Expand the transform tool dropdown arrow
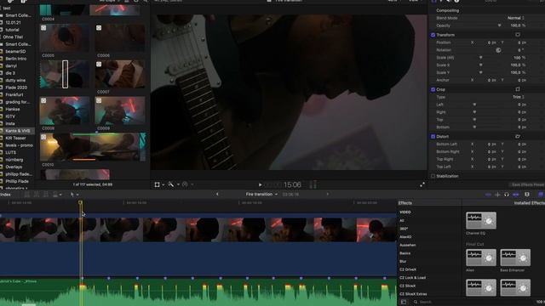 click(163, 185)
